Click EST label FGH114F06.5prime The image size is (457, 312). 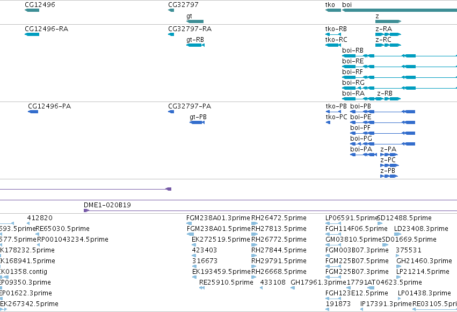357,229
